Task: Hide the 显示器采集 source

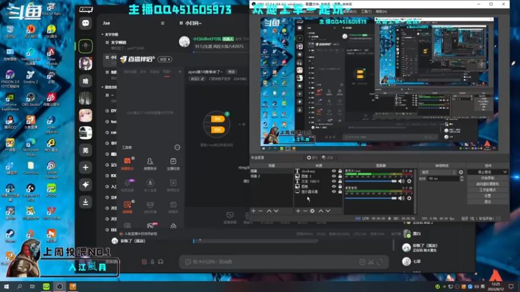Action: pyautogui.click(x=334, y=191)
